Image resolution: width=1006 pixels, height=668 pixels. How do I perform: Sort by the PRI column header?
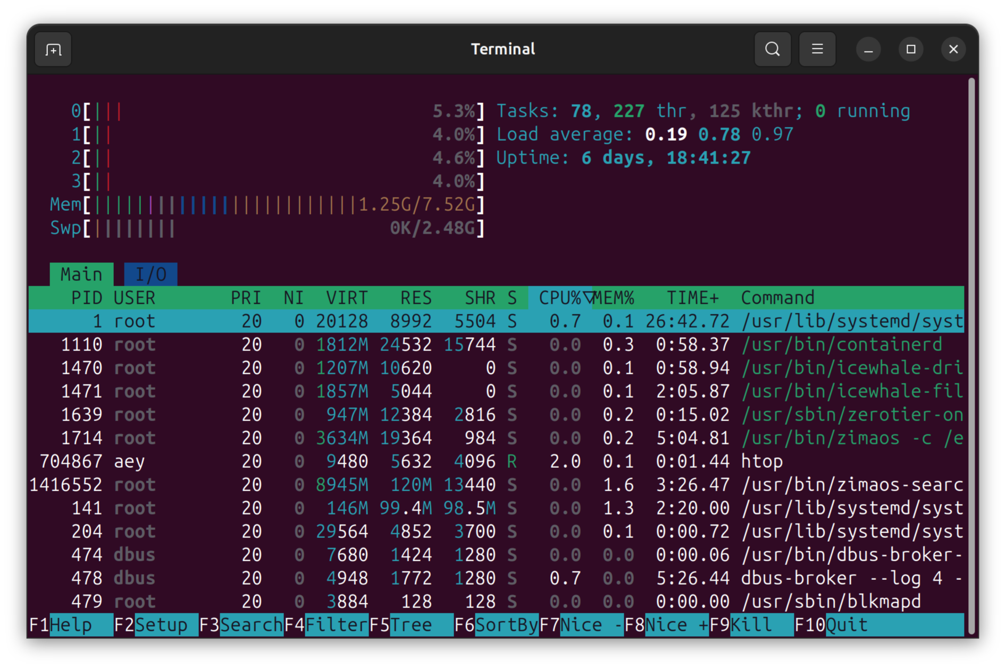click(x=246, y=298)
